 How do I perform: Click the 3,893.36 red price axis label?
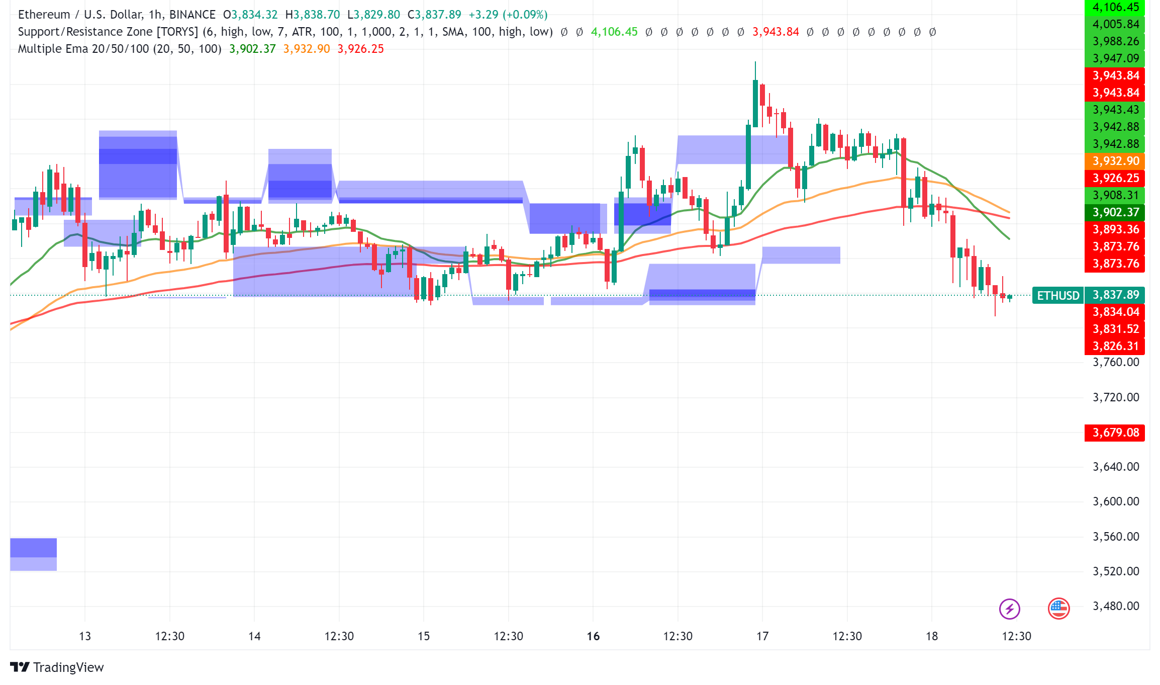tap(1115, 229)
